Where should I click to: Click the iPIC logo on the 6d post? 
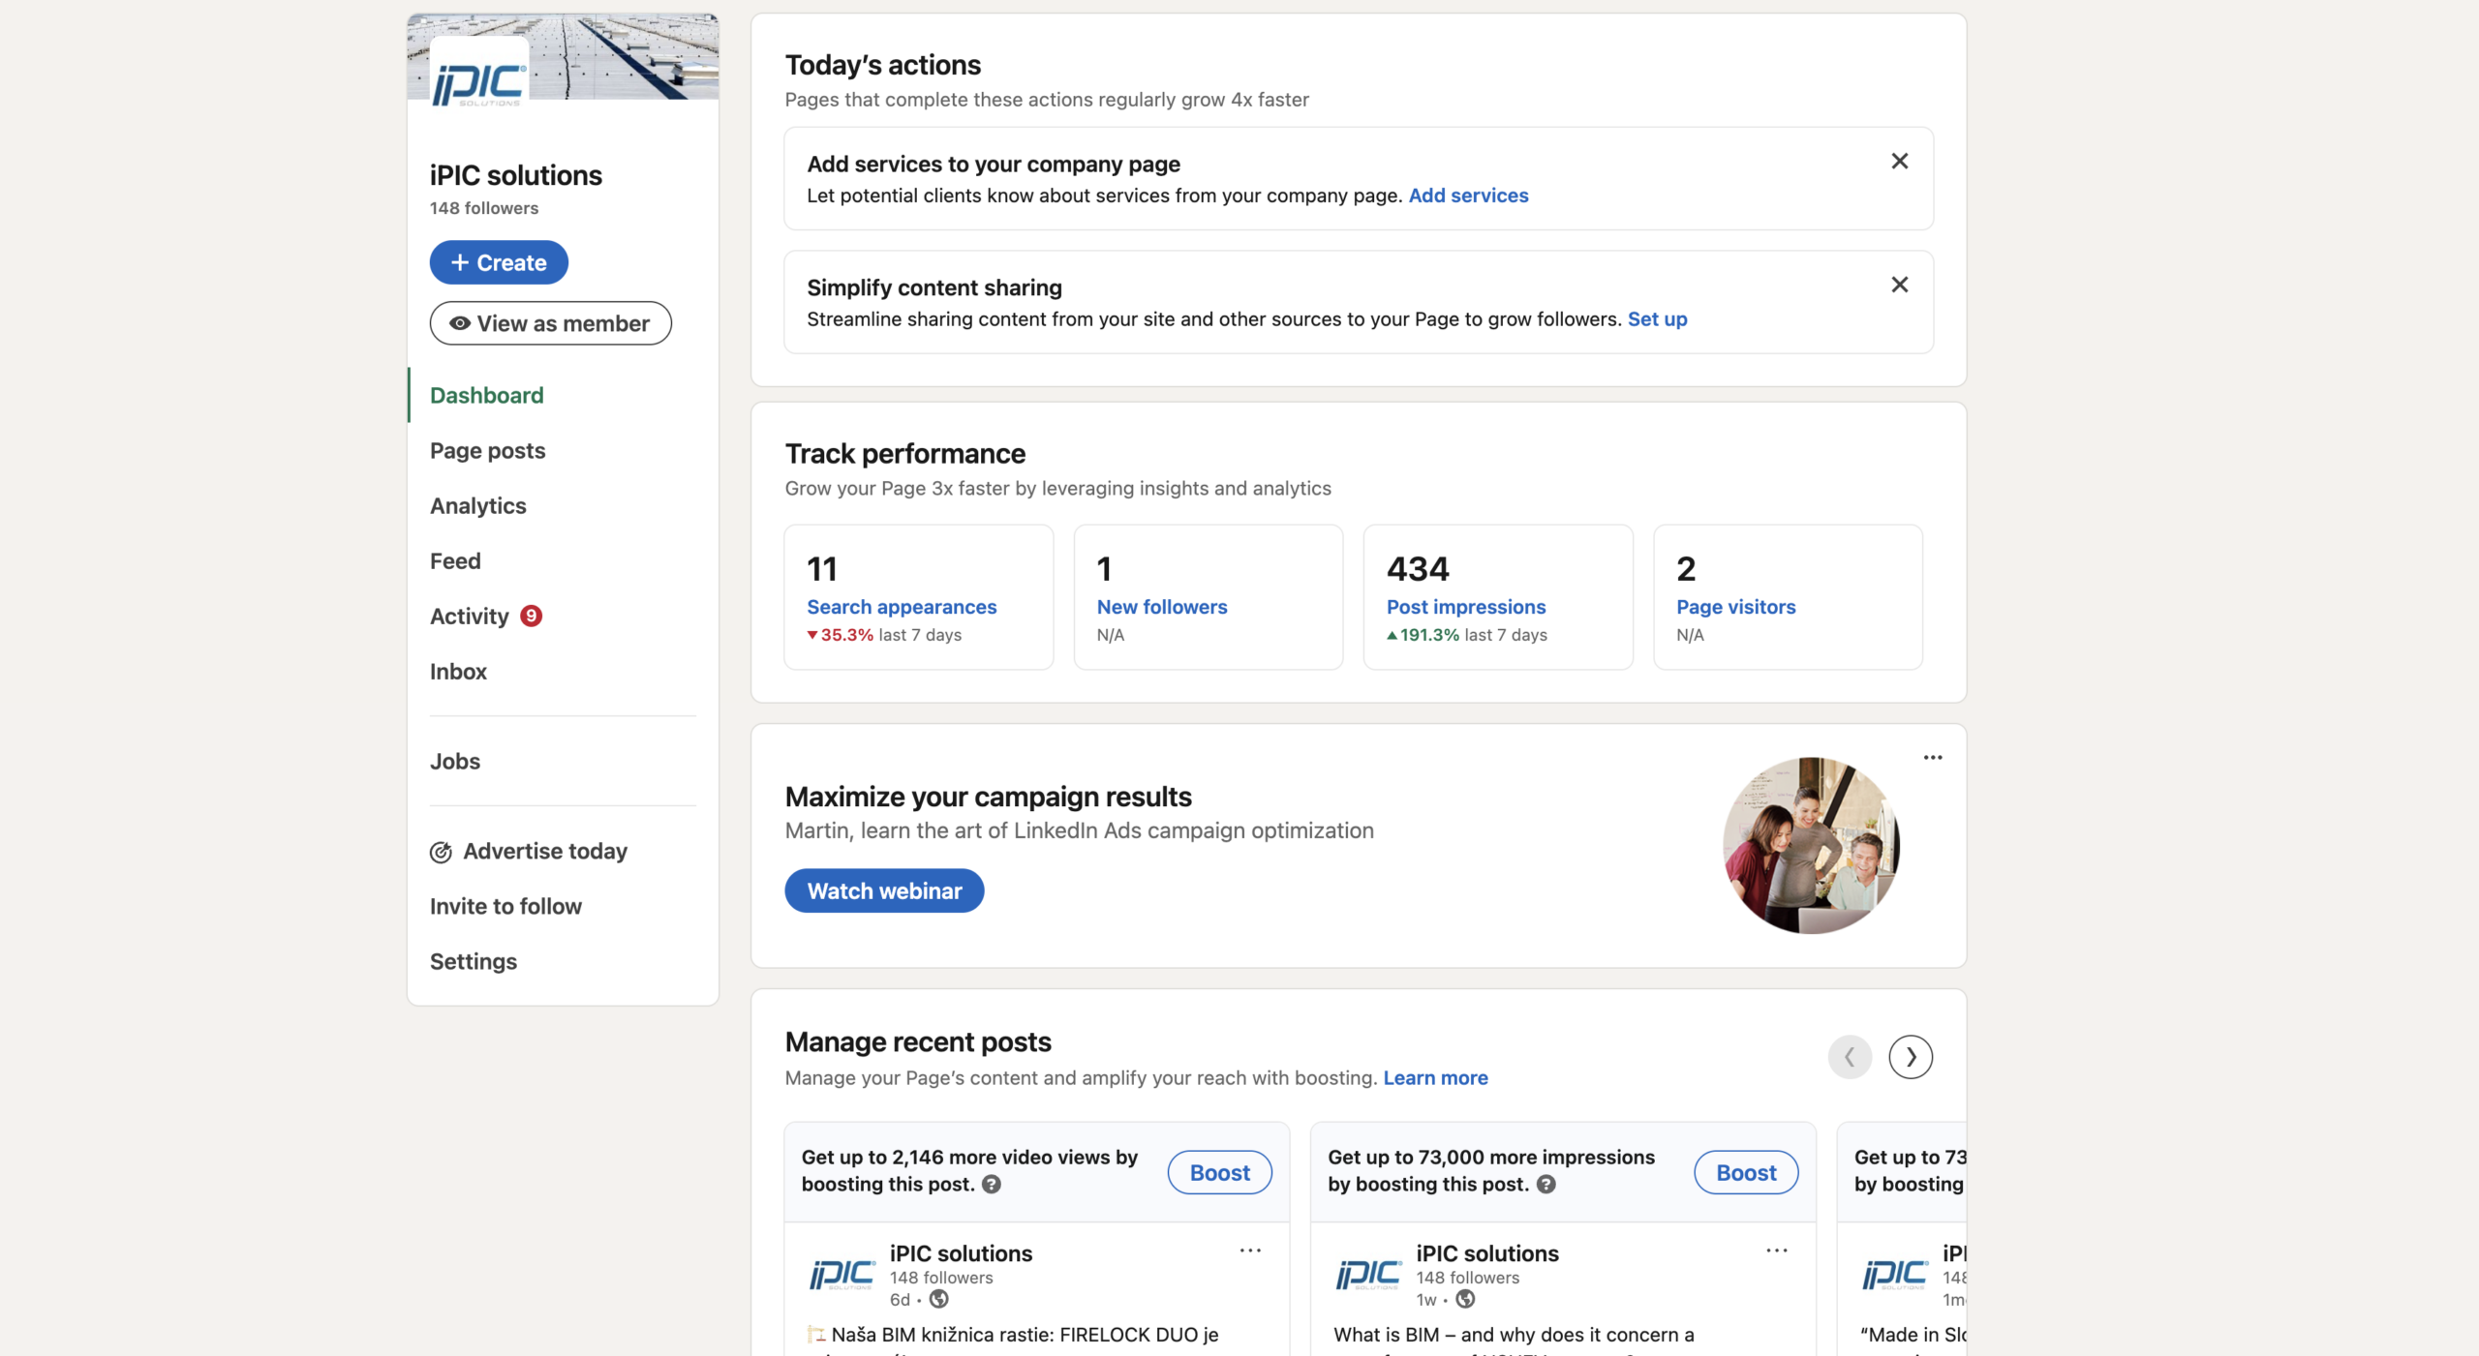pyautogui.click(x=842, y=1275)
